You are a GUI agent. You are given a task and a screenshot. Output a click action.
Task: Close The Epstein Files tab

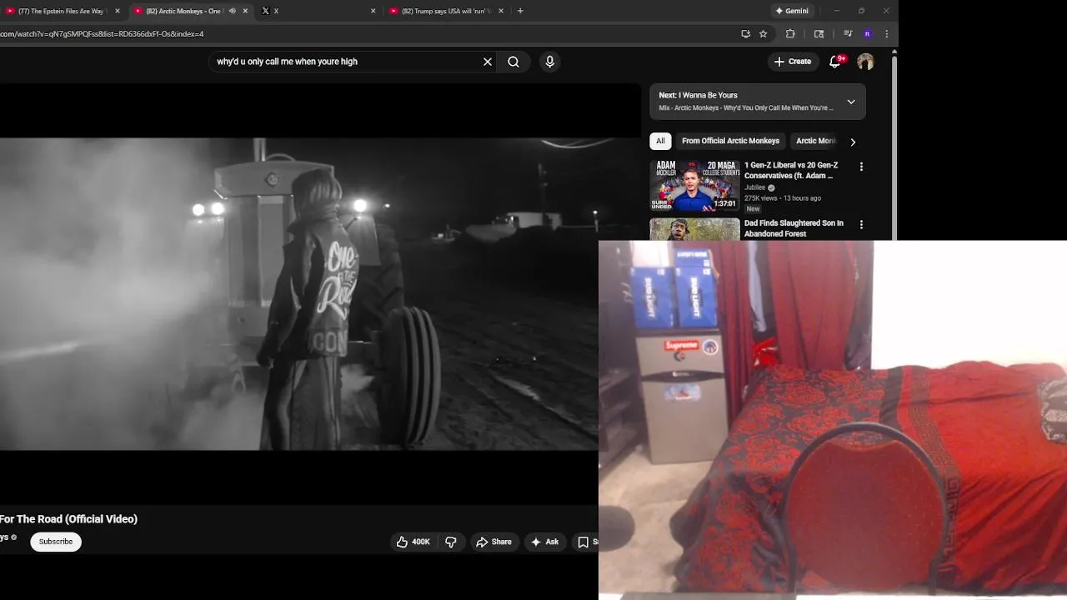point(118,11)
